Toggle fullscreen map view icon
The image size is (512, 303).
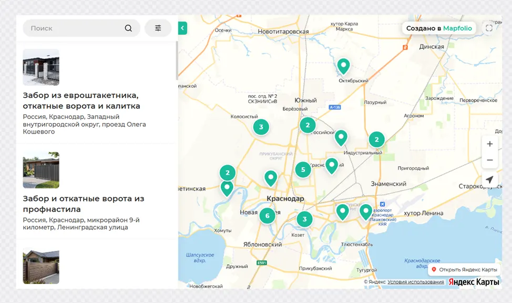tap(489, 28)
